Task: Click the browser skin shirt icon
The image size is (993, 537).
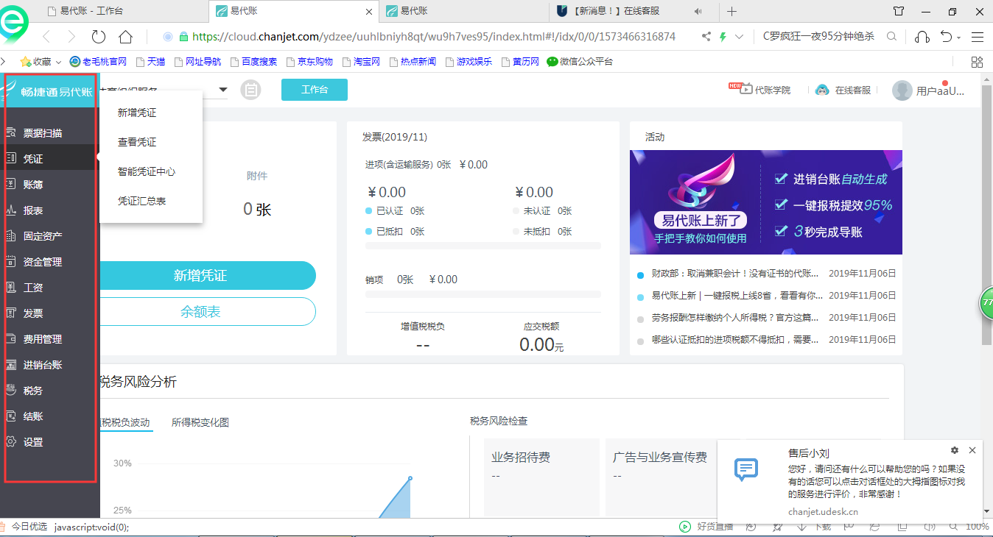Action: click(898, 11)
